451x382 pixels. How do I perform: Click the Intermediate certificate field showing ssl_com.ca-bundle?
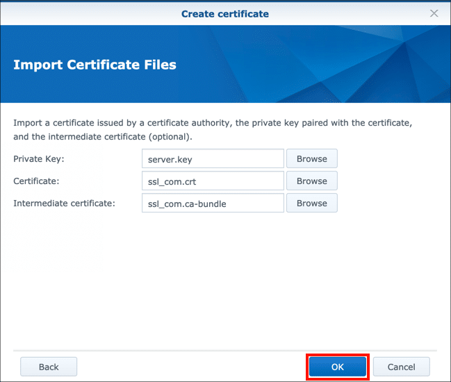(x=213, y=203)
